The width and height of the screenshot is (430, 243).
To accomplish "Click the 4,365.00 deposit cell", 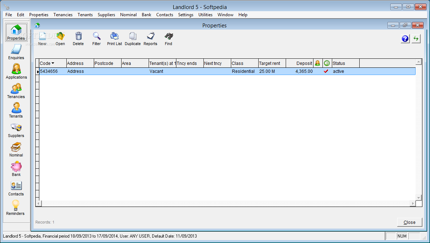I will [x=299, y=71].
